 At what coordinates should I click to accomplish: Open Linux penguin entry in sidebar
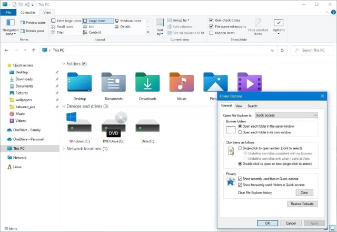pyautogui.click(x=14, y=167)
